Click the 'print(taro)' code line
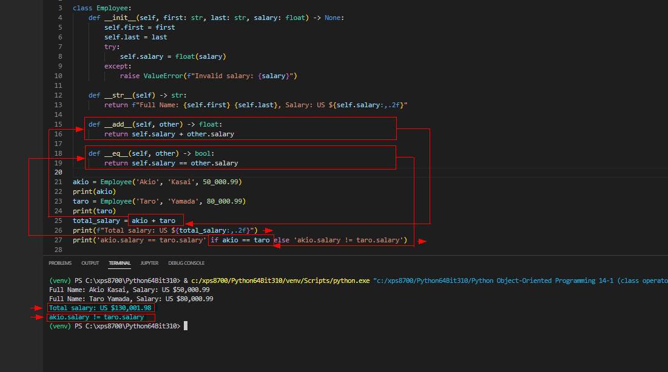The image size is (668, 372). pos(94,211)
